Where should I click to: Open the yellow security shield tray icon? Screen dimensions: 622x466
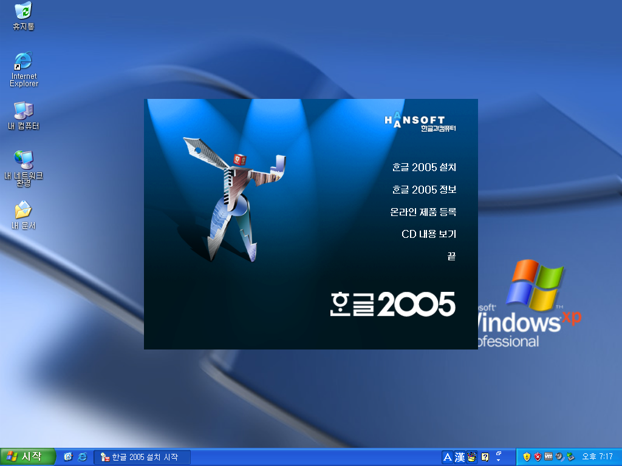click(527, 457)
